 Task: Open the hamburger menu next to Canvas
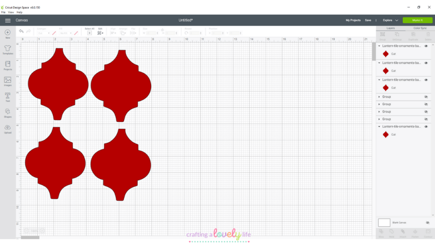(8, 20)
